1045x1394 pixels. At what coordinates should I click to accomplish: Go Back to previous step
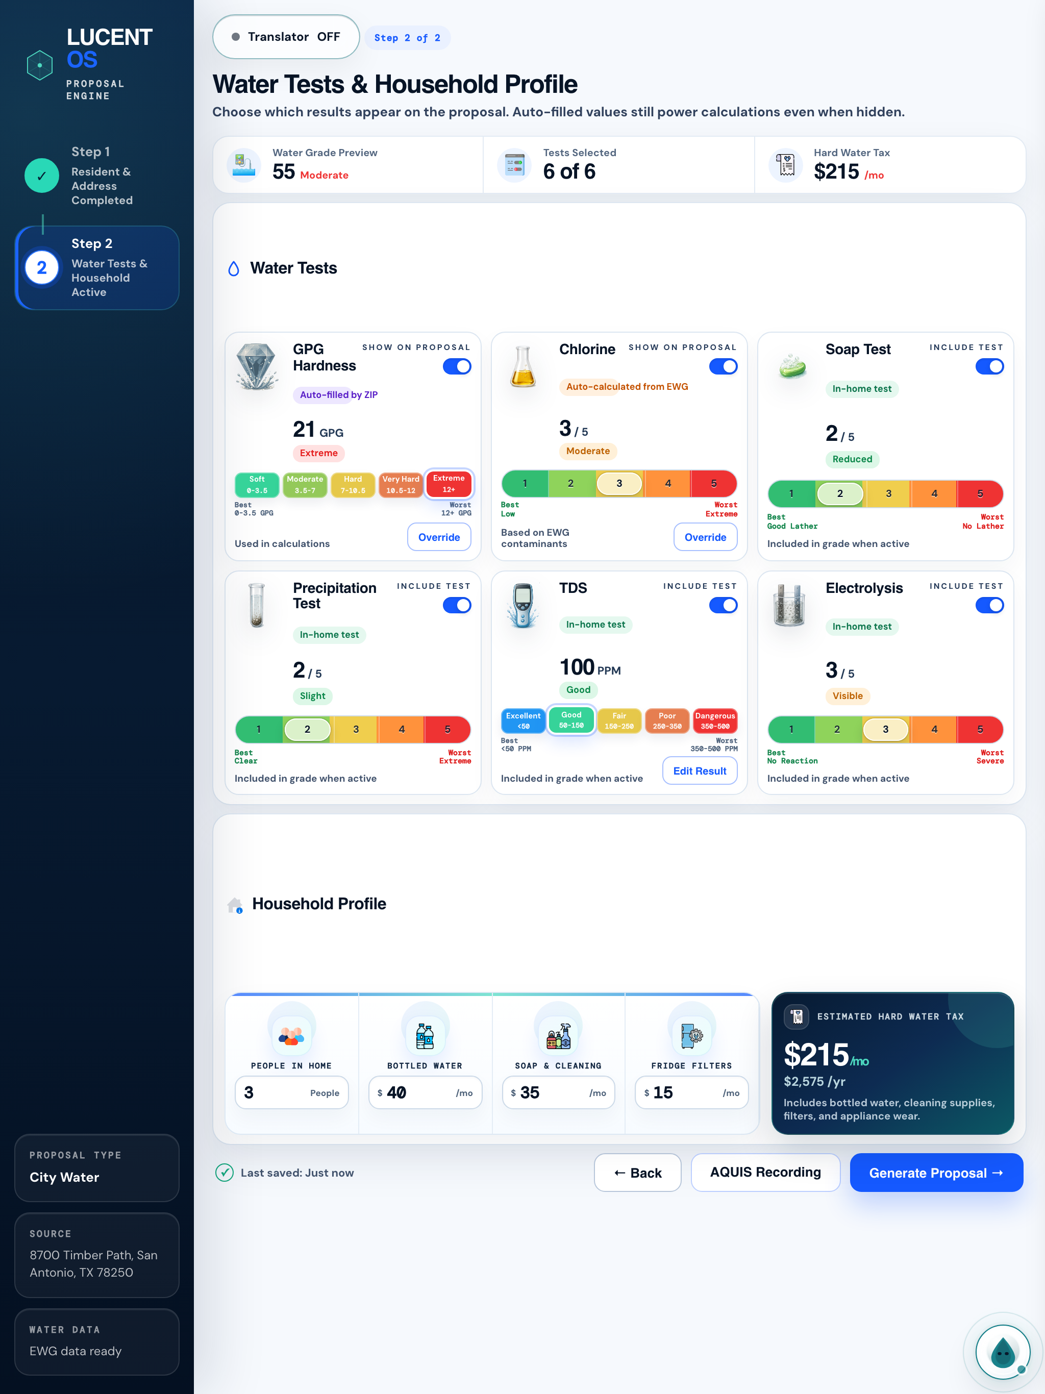[637, 1173]
